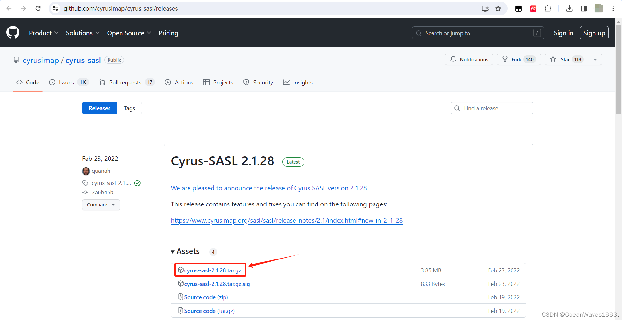
Task: Open the browser profile avatar
Action: (x=599, y=8)
